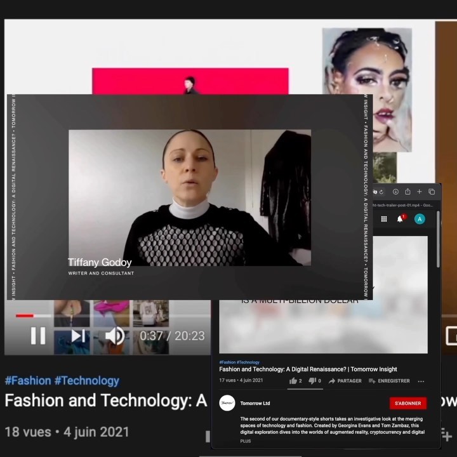Click the PARTAGER share button
Viewport: 457px width, 457px height.
[345, 381]
